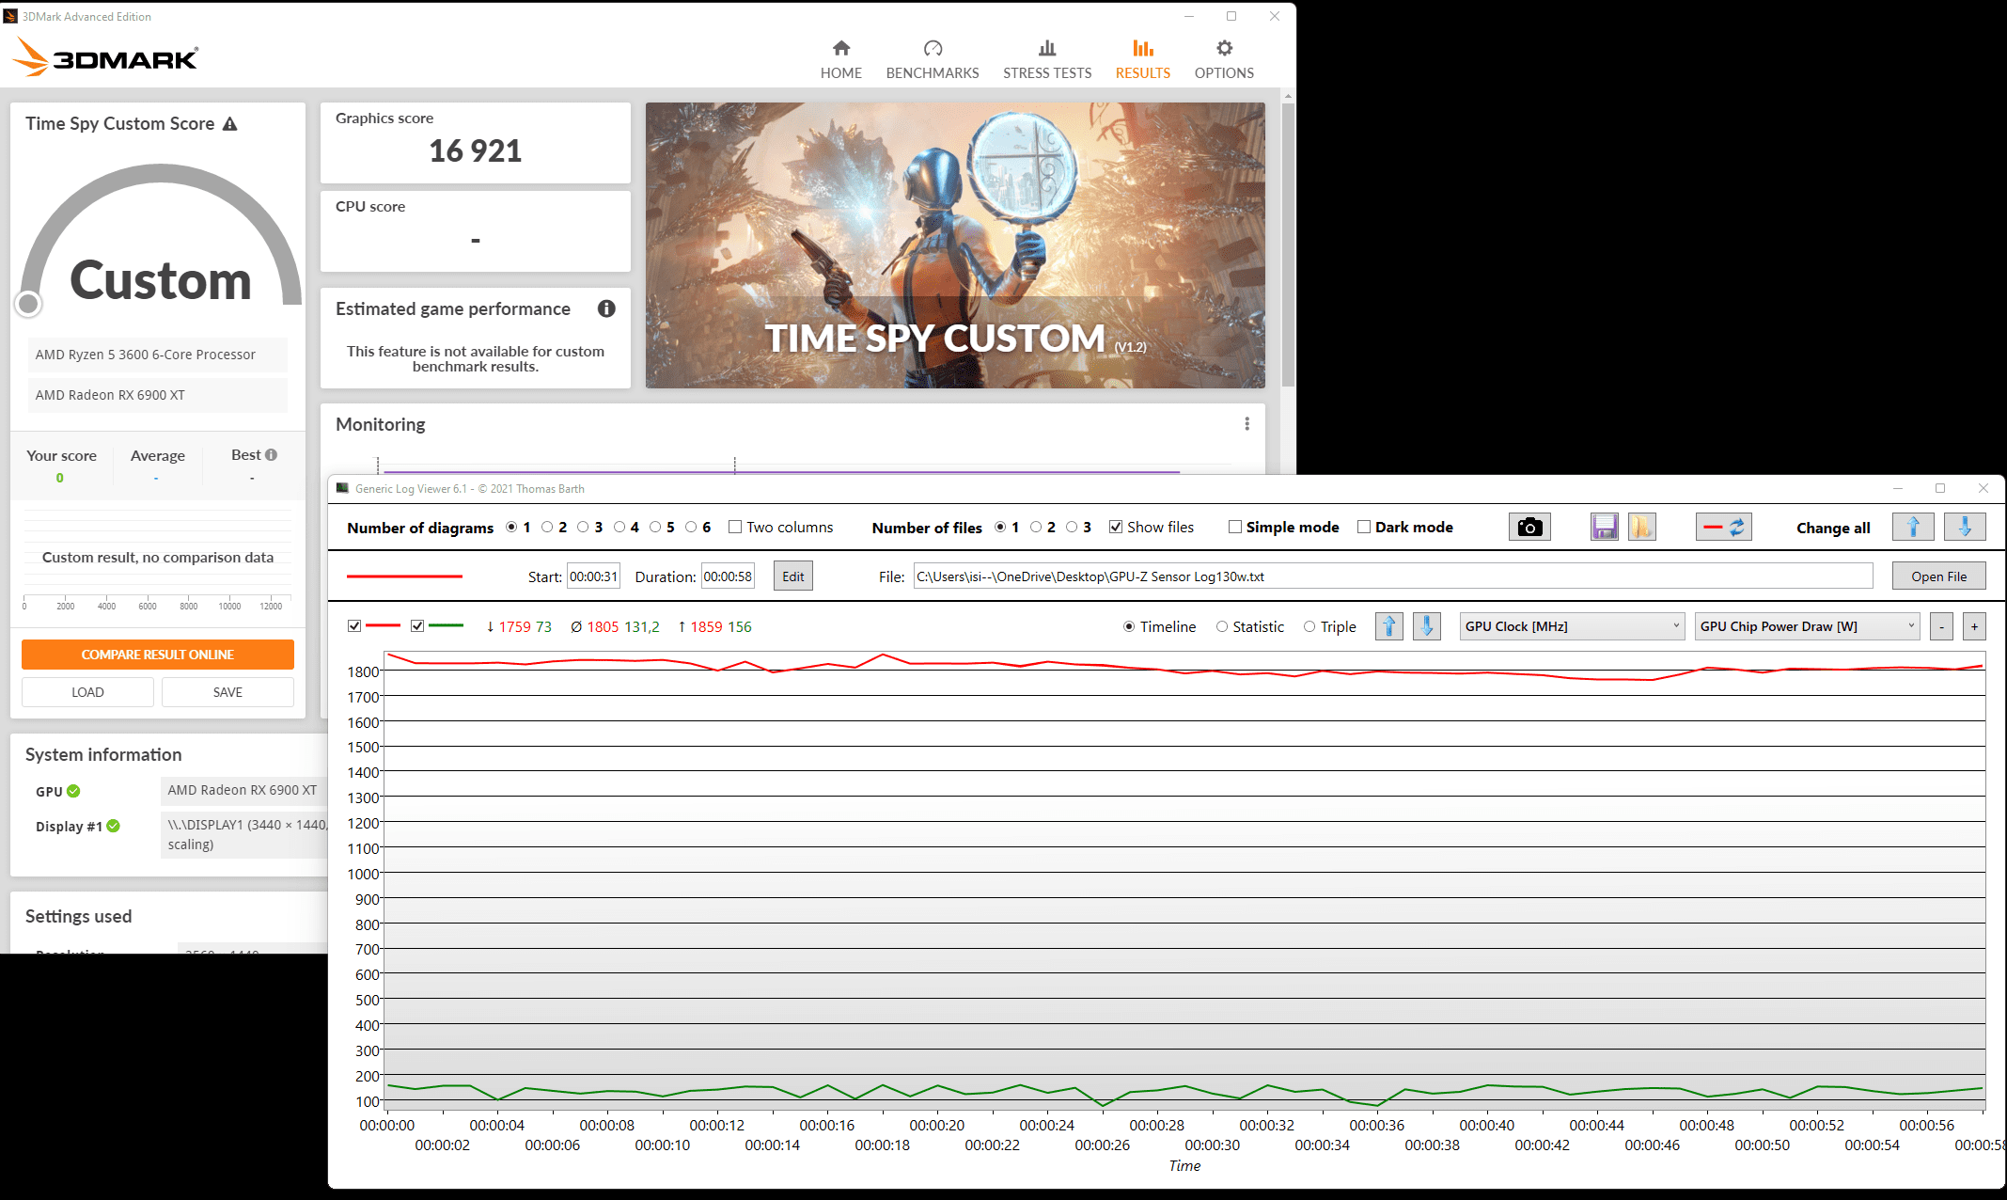
Task: Click the minus button beside the dropdowns
Action: pos(1941,626)
